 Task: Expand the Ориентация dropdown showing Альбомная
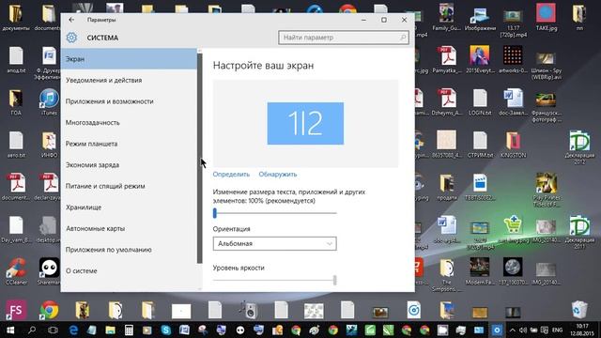coord(275,243)
